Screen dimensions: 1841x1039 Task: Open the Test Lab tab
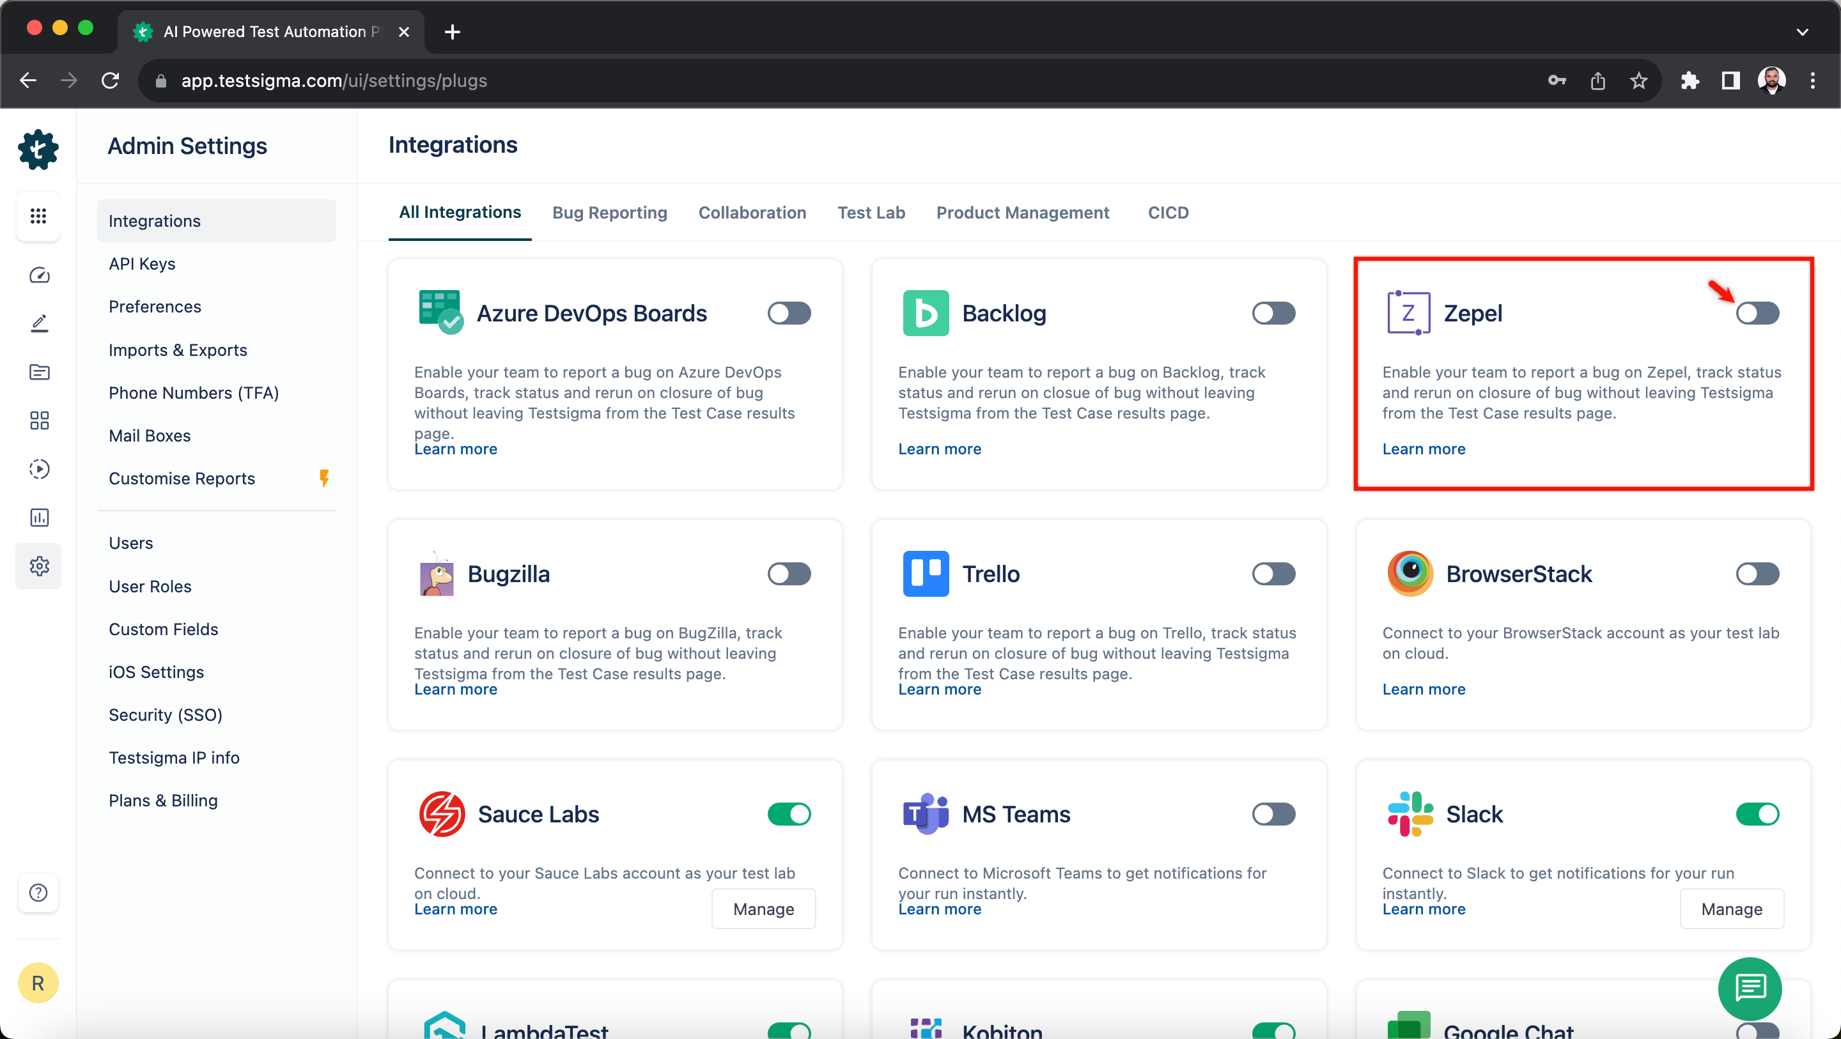(871, 212)
